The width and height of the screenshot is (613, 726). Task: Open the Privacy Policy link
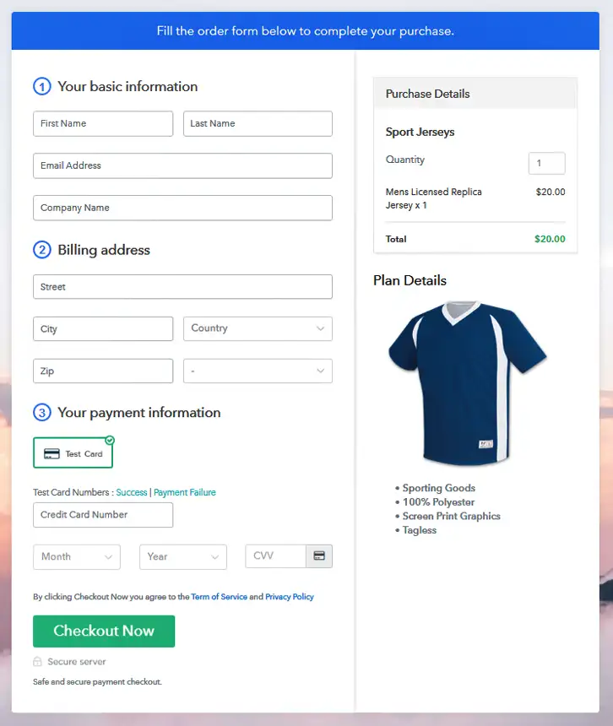click(290, 597)
